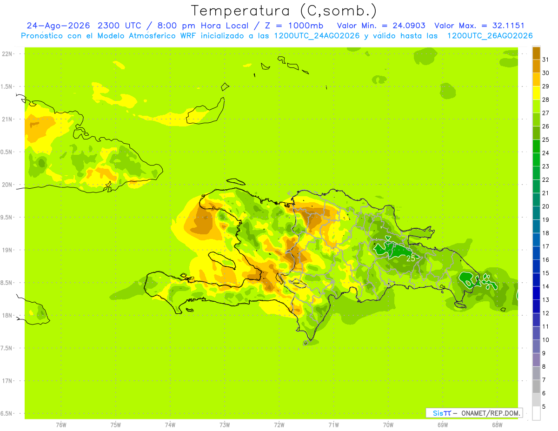Click the '15' value on the color scale
Screen dimensions: 558x431
tap(546, 273)
